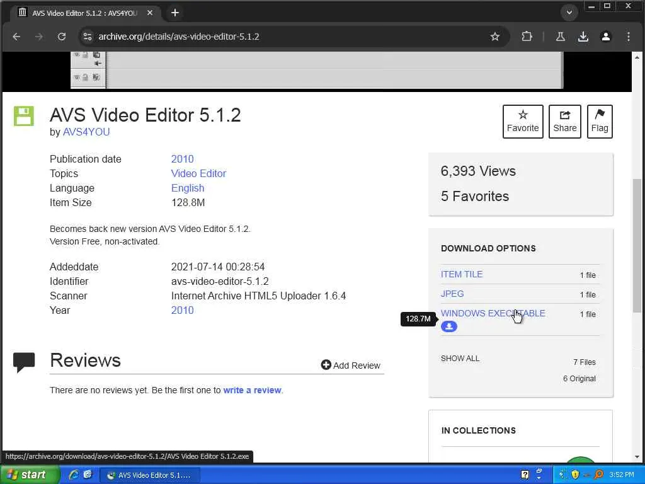Click the Internet Archive HTML5 Uploader 1.6.4 text
Viewport: 645px width, 484px height.
258,296
